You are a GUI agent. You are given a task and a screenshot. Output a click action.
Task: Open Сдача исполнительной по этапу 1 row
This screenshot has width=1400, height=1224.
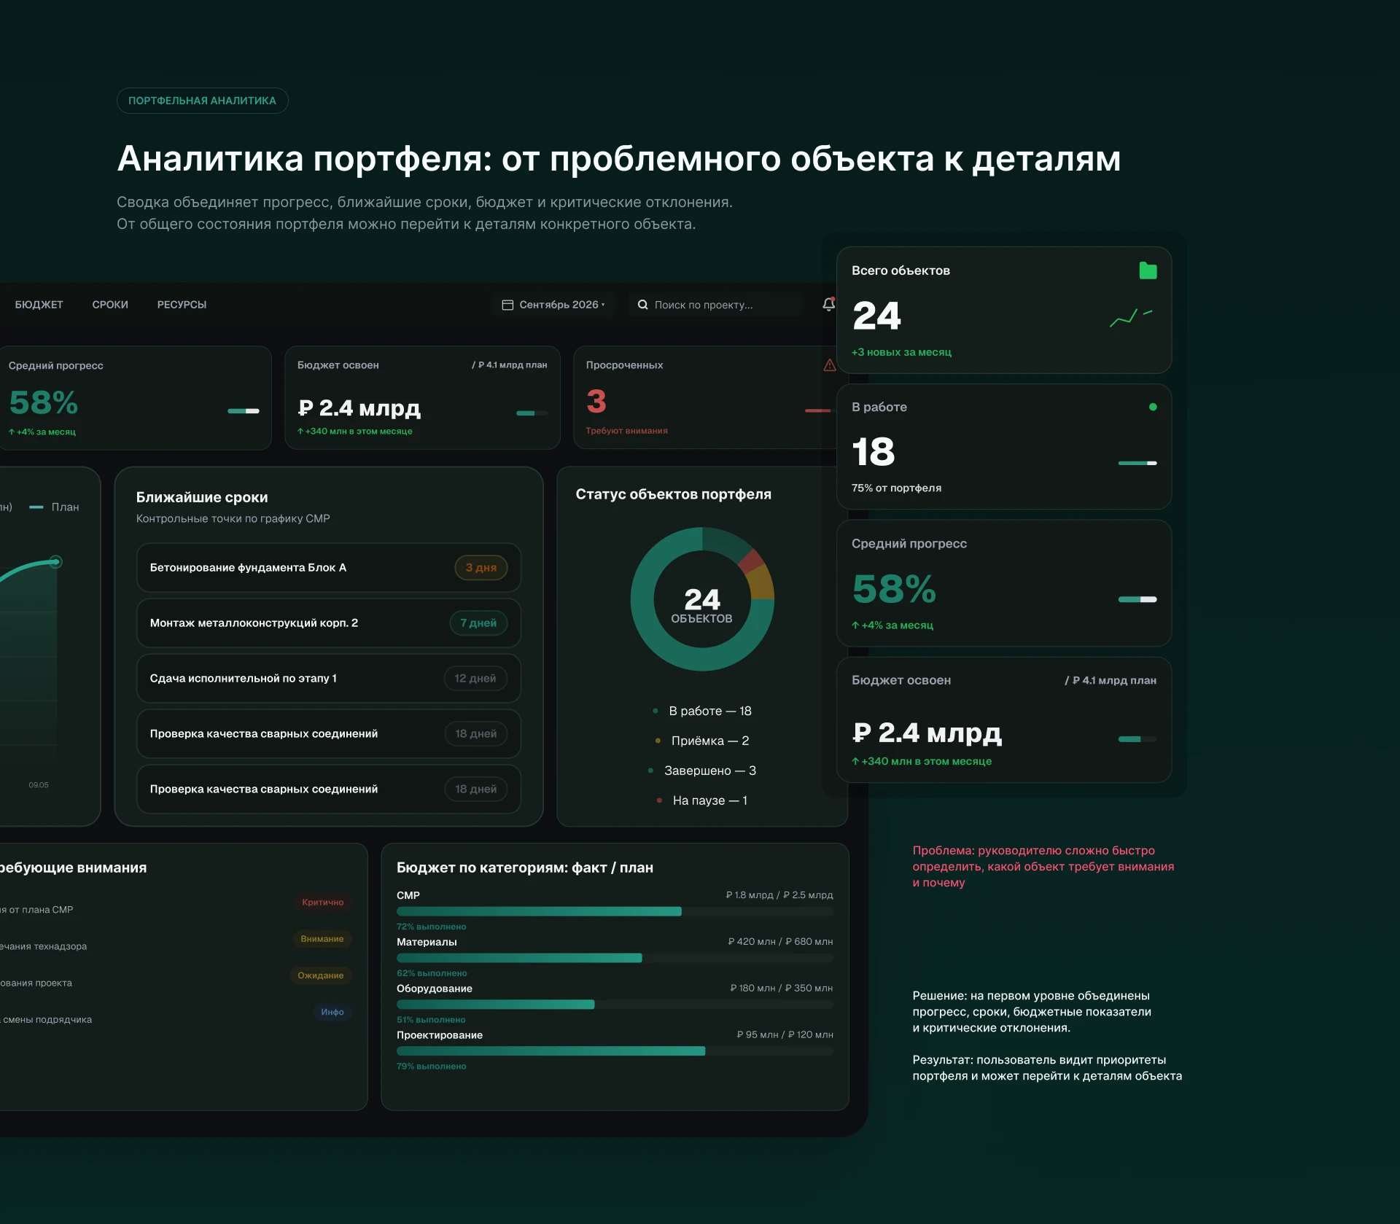pyautogui.click(x=328, y=678)
